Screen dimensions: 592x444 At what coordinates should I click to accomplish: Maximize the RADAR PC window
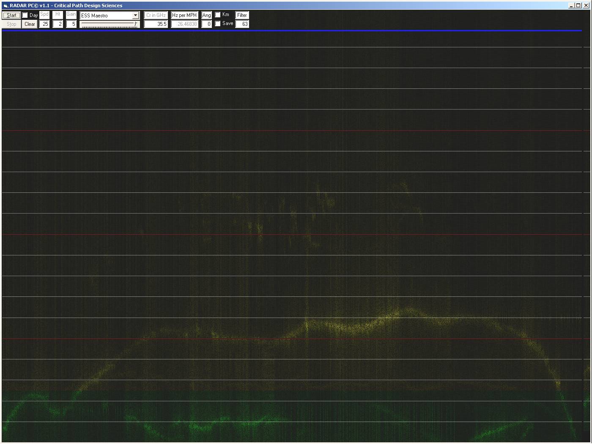pyautogui.click(x=578, y=5)
